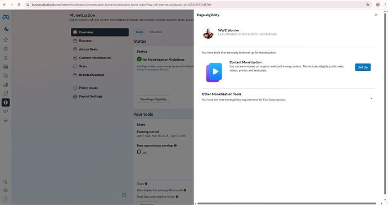Click the panel horizontal scrollbar

(287, 203)
